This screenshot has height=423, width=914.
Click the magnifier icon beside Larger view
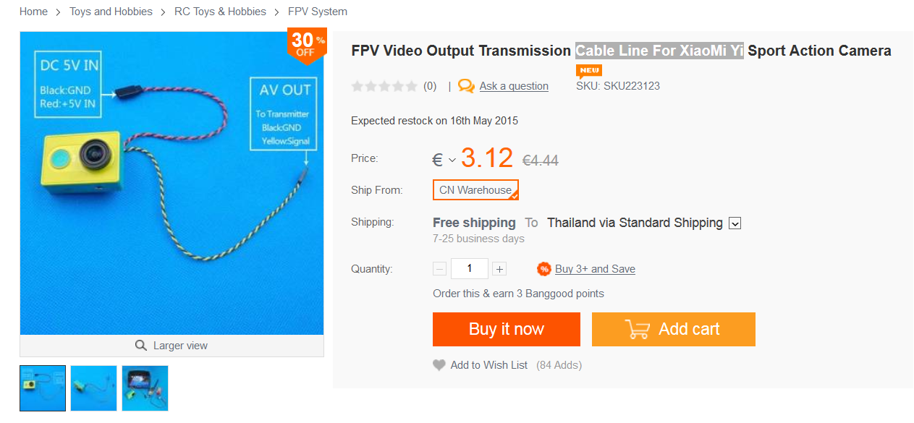point(141,346)
